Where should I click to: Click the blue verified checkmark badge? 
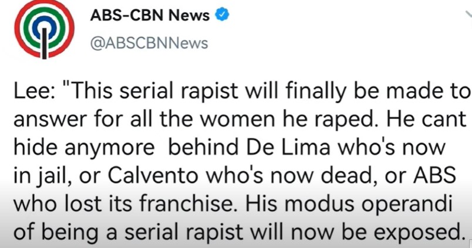pyautogui.click(x=222, y=15)
